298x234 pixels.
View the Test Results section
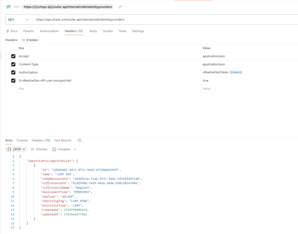tap(63, 140)
